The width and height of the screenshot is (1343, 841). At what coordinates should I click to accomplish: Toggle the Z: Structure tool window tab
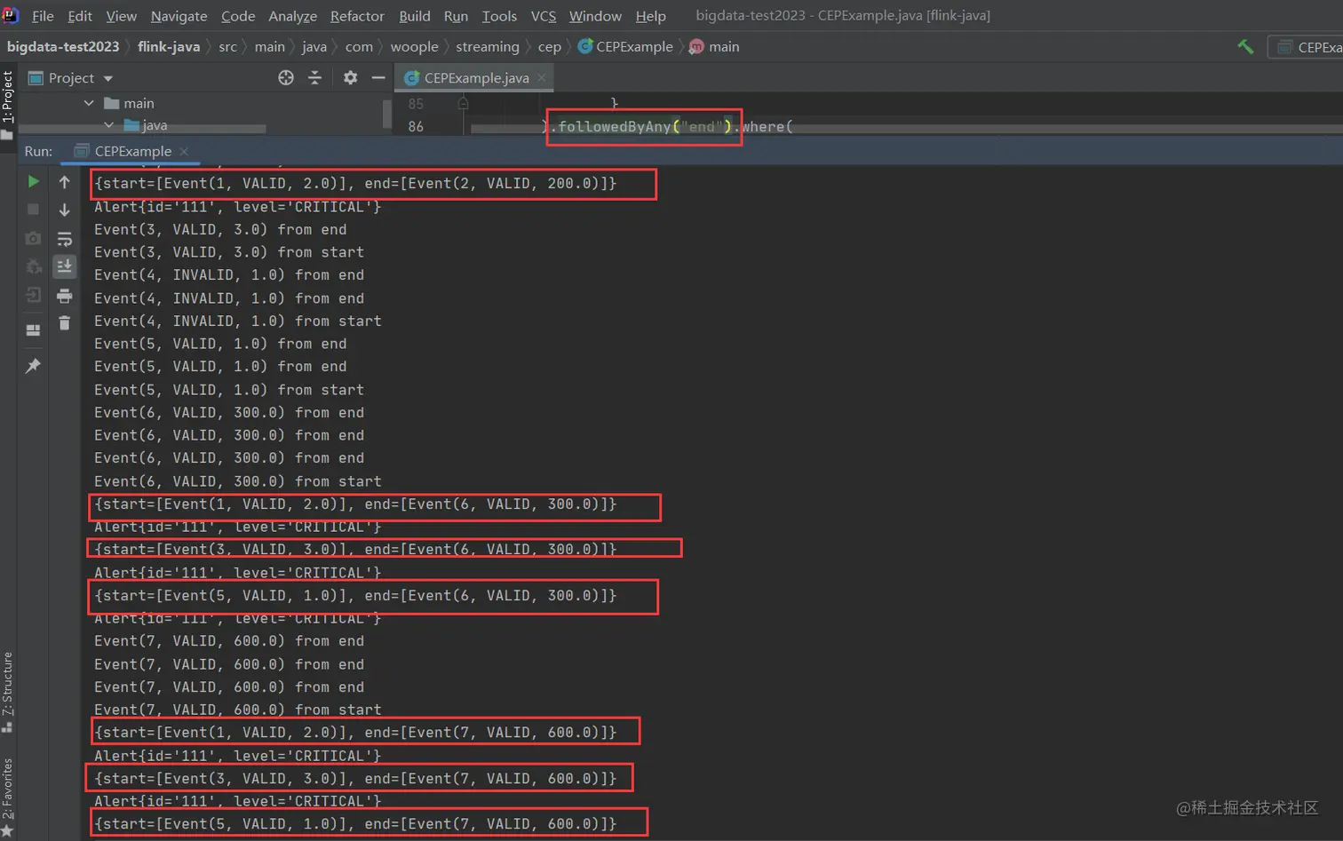point(8,693)
